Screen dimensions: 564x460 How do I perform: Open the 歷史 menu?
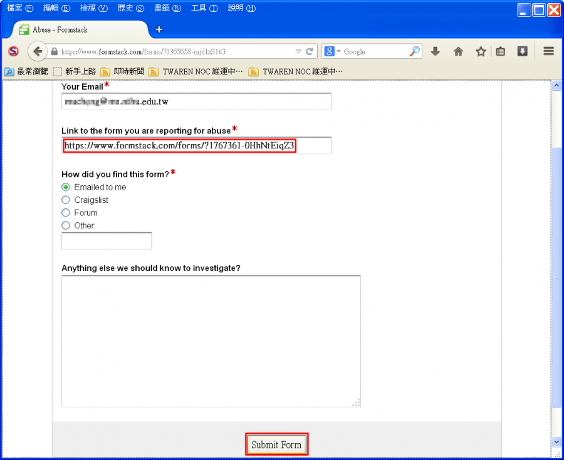130,8
